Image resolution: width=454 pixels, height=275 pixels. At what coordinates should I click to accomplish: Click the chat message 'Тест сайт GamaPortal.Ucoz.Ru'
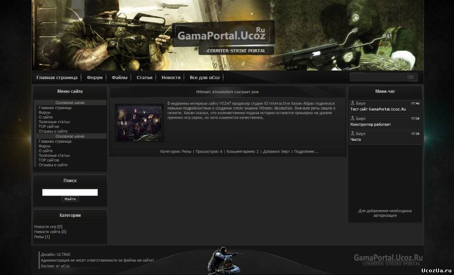[378, 109]
